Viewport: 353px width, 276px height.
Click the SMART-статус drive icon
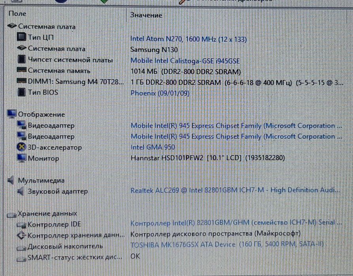point(22,259)
